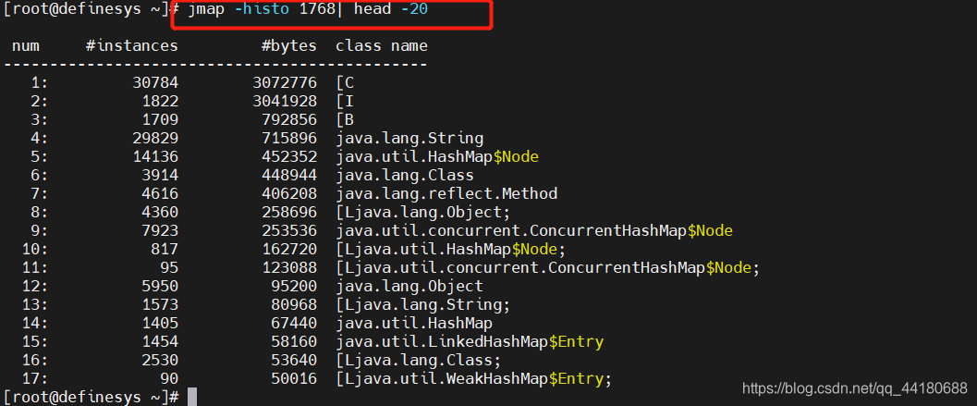This screenshot has height=406, width=977.
Task: Click the java.lang.Object entry in row 12
Action: [409, 287]
